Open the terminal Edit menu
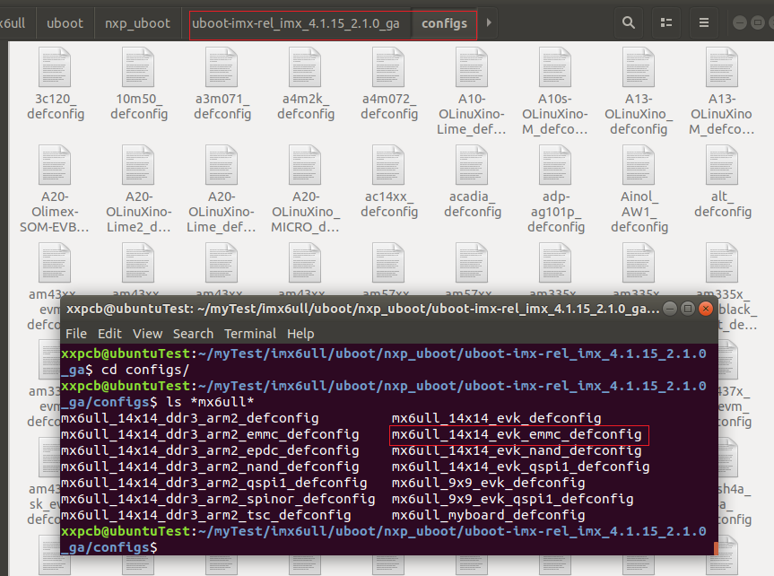The image size is (774, 576). click(109, 334)
